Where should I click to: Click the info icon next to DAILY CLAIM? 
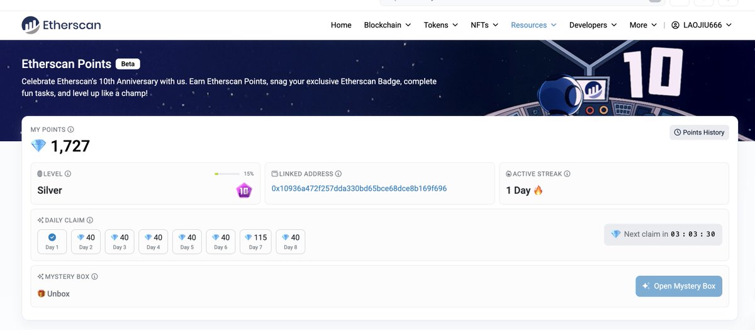[90, 220]
